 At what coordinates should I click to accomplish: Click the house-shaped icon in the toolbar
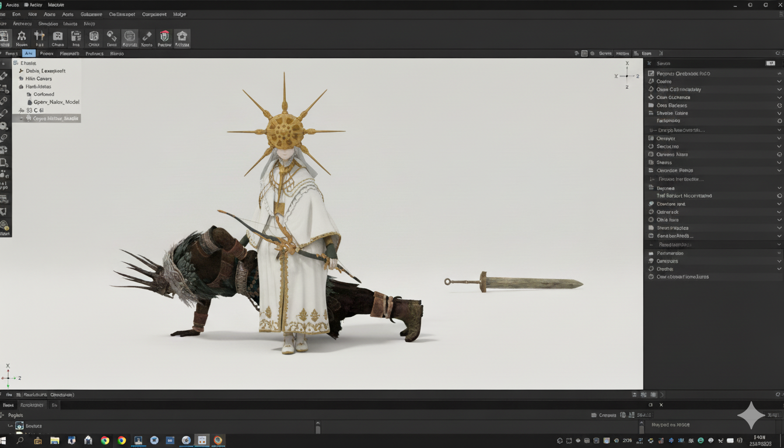point(182,38)
